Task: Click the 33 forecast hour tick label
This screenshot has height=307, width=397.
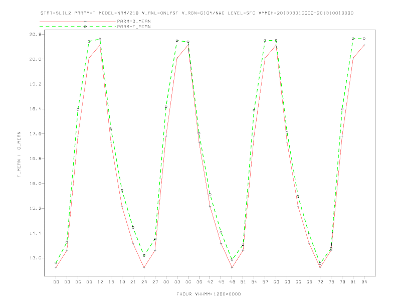Action: (177, 282)
